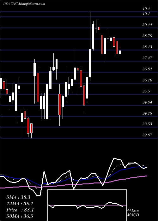Click the 'USA CNC MunafaSutra.com' chart title
Screen dimensions: 158x221
(x=24, y=4)
